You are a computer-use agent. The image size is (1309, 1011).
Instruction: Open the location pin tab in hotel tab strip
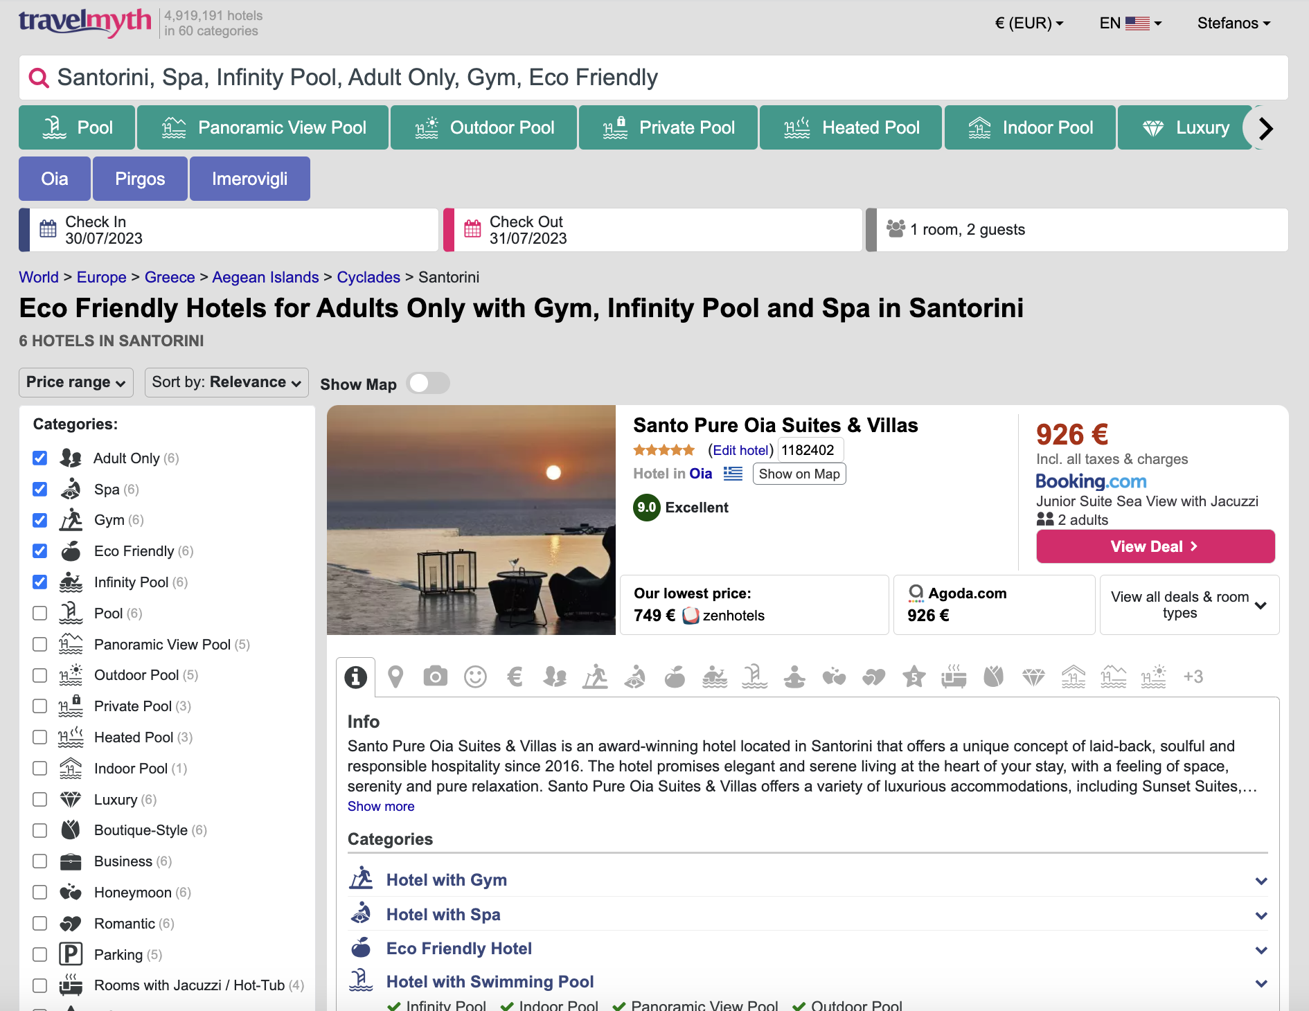pos(395,677)
